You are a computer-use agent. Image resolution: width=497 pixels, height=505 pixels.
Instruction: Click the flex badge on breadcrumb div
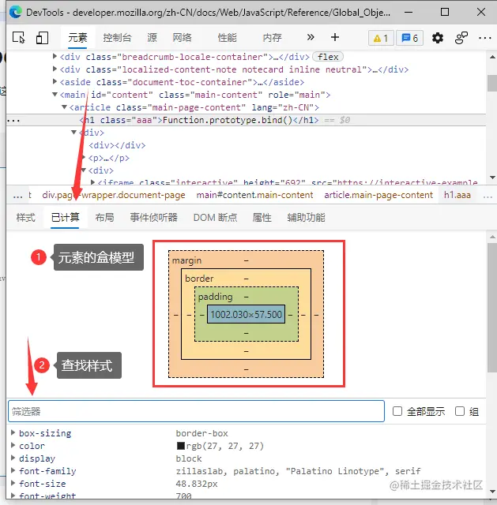coord(328,57)
